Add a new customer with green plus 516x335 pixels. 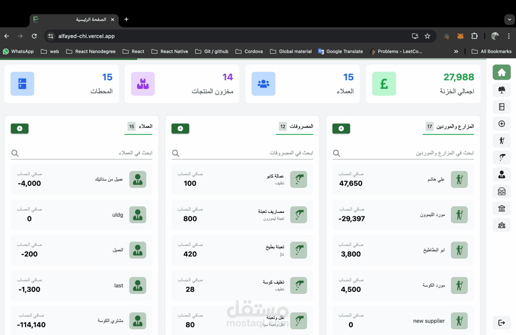point(20,129)
